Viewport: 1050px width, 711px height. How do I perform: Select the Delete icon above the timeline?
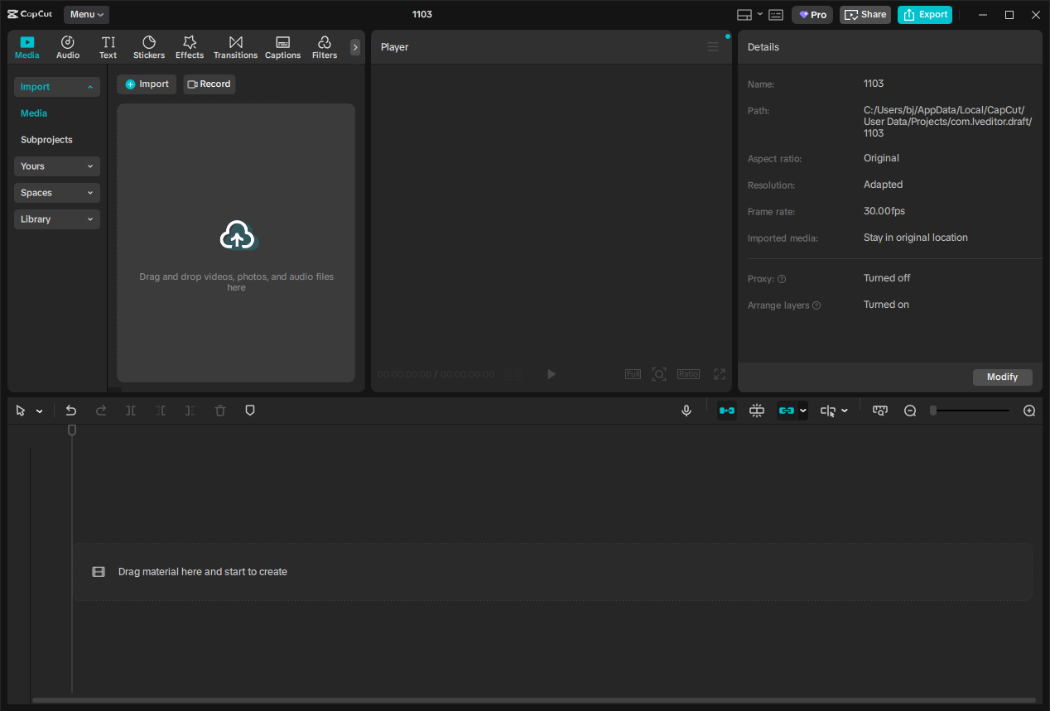(x=219, y=410)
